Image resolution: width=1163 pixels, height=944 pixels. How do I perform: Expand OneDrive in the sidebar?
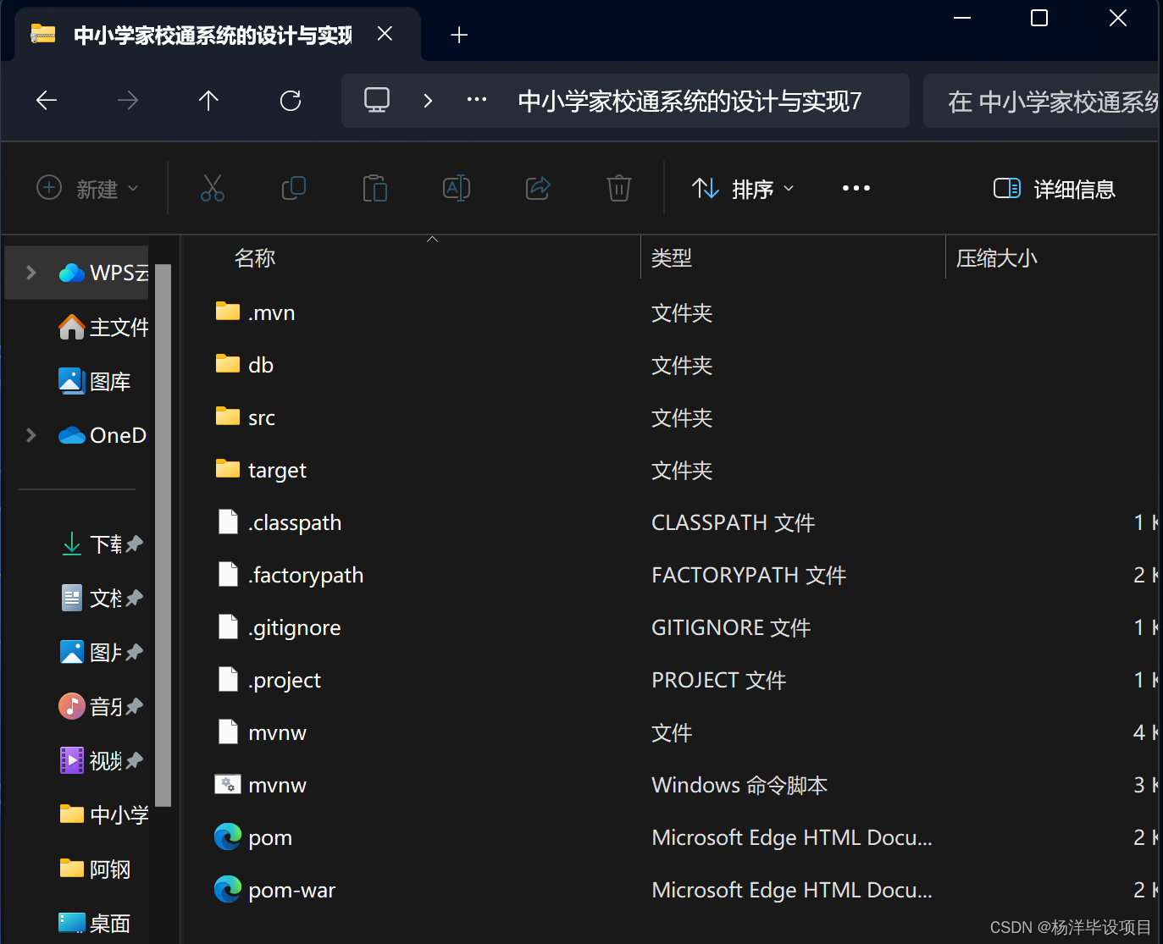(x=30, y=435)
